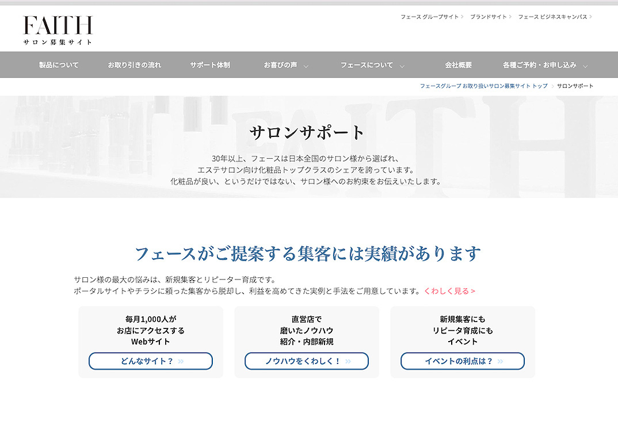Click text サロン様の最大の悩みは、新規集客とリピーター育成です。
The height and width of the screenshot is (421, 618).
point(176,280)
